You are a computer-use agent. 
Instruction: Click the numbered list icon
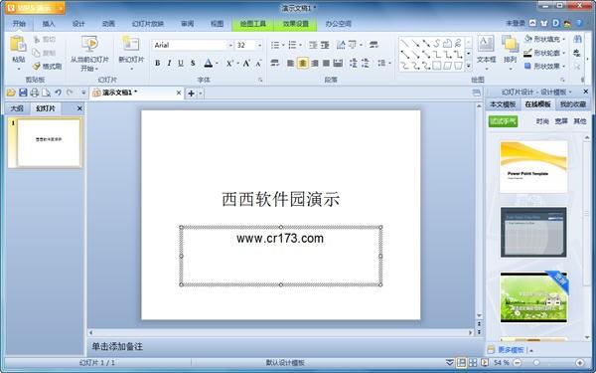tap(292, 46)
